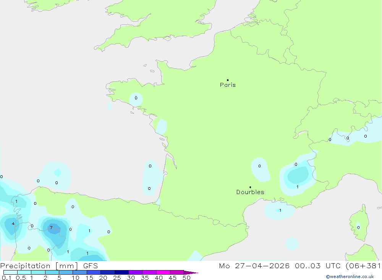Click the Paris city label
Image resolution: width=382 pixels, height=280 pixels.
pyautogui.click(x=228, y=85)
